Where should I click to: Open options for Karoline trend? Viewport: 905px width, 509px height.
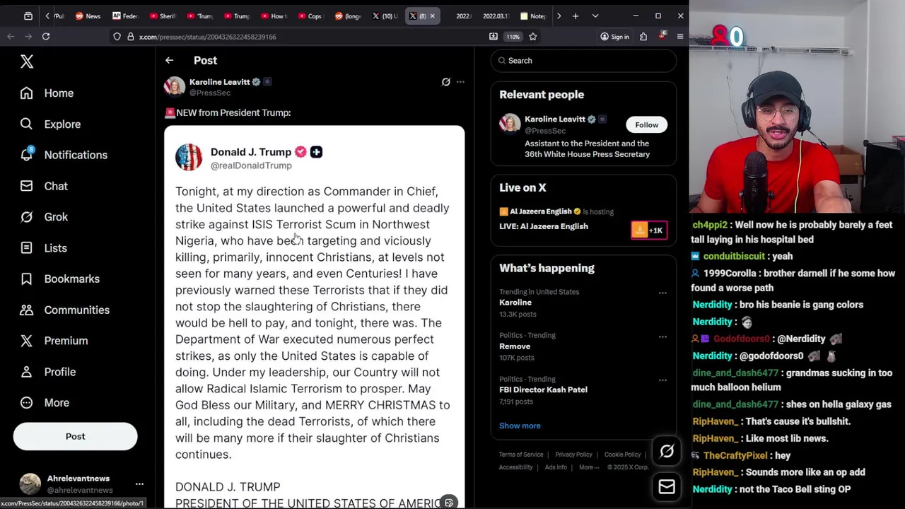coord(662,293)
